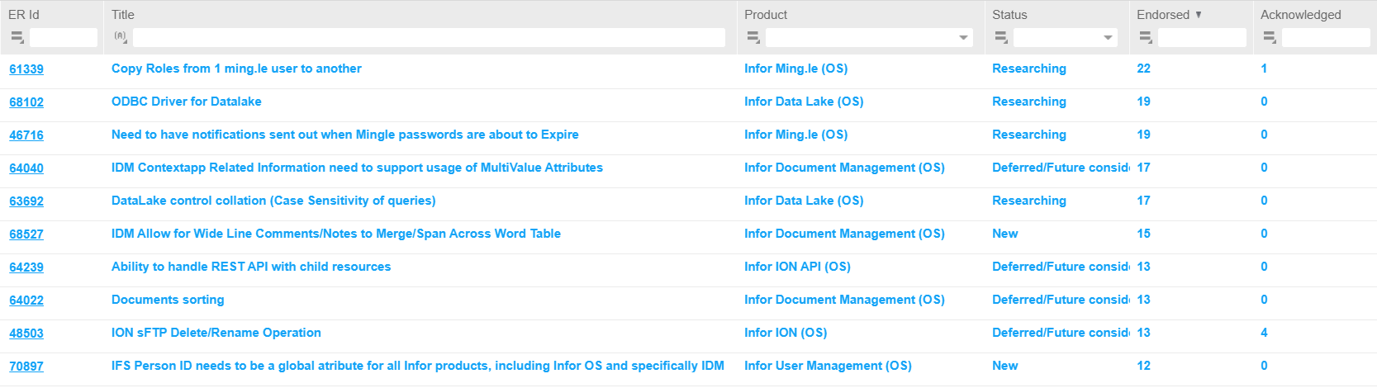The width and height of the screenshot is (1377, 388).
Task: Click 'Researching' status in row 61339
Action: tap(1029, 69)
